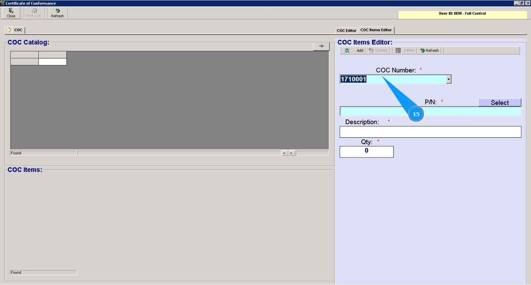Click the Print COC printer button

(x=34, y=13)
